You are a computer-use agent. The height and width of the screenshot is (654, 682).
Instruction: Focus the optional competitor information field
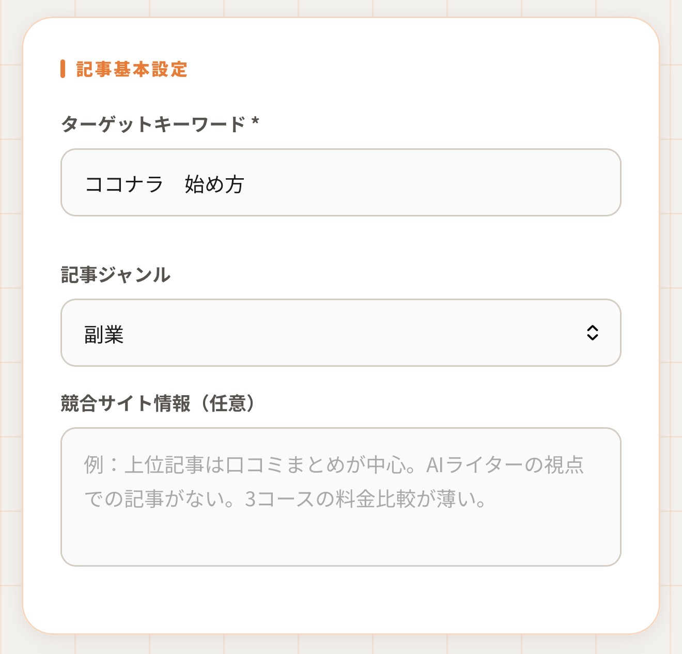pyautogui.click(x=341, y=496)
